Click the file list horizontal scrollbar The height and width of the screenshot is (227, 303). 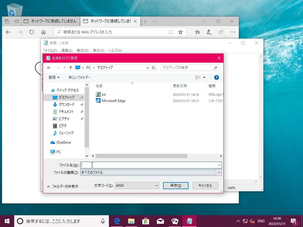tap(141, 156)
